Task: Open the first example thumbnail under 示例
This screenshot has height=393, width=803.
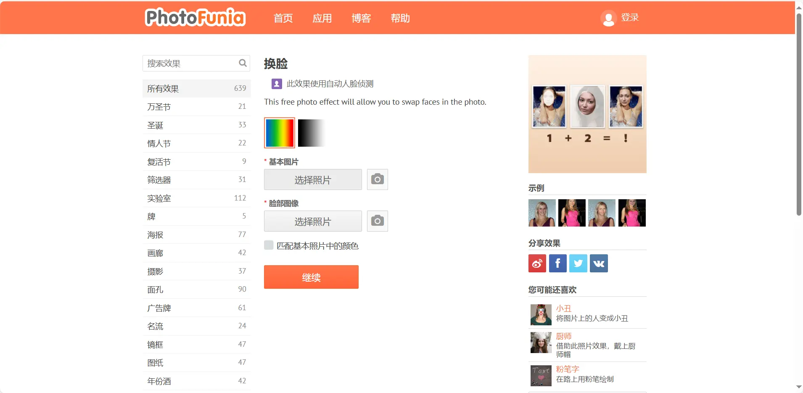Action: pyautogui.click(x=542, y=213)
